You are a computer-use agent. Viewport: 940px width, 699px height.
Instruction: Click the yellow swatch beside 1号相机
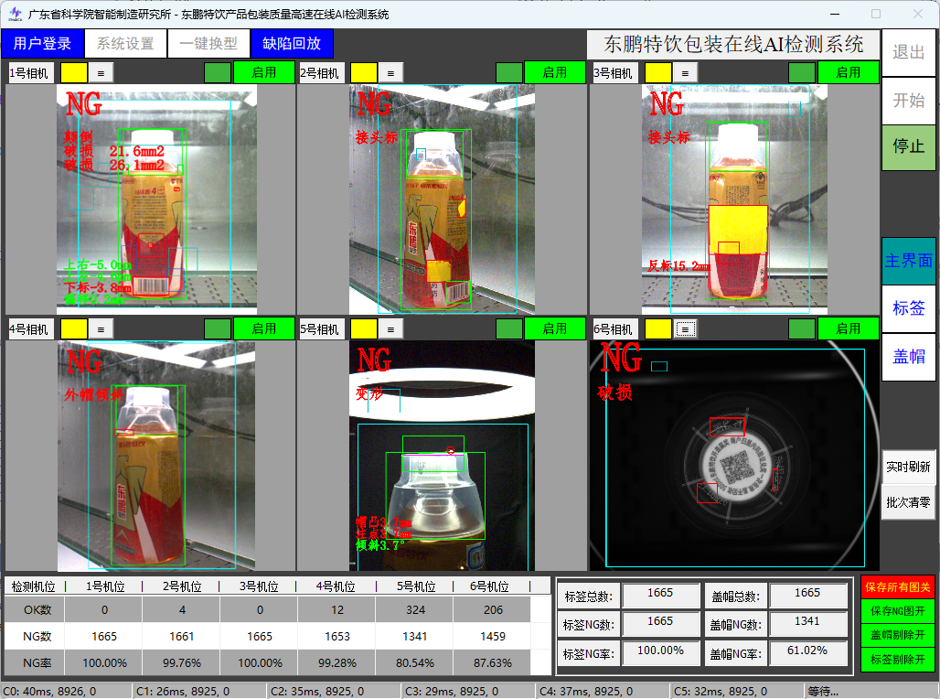pyautogui.click(x=74, y=73)
